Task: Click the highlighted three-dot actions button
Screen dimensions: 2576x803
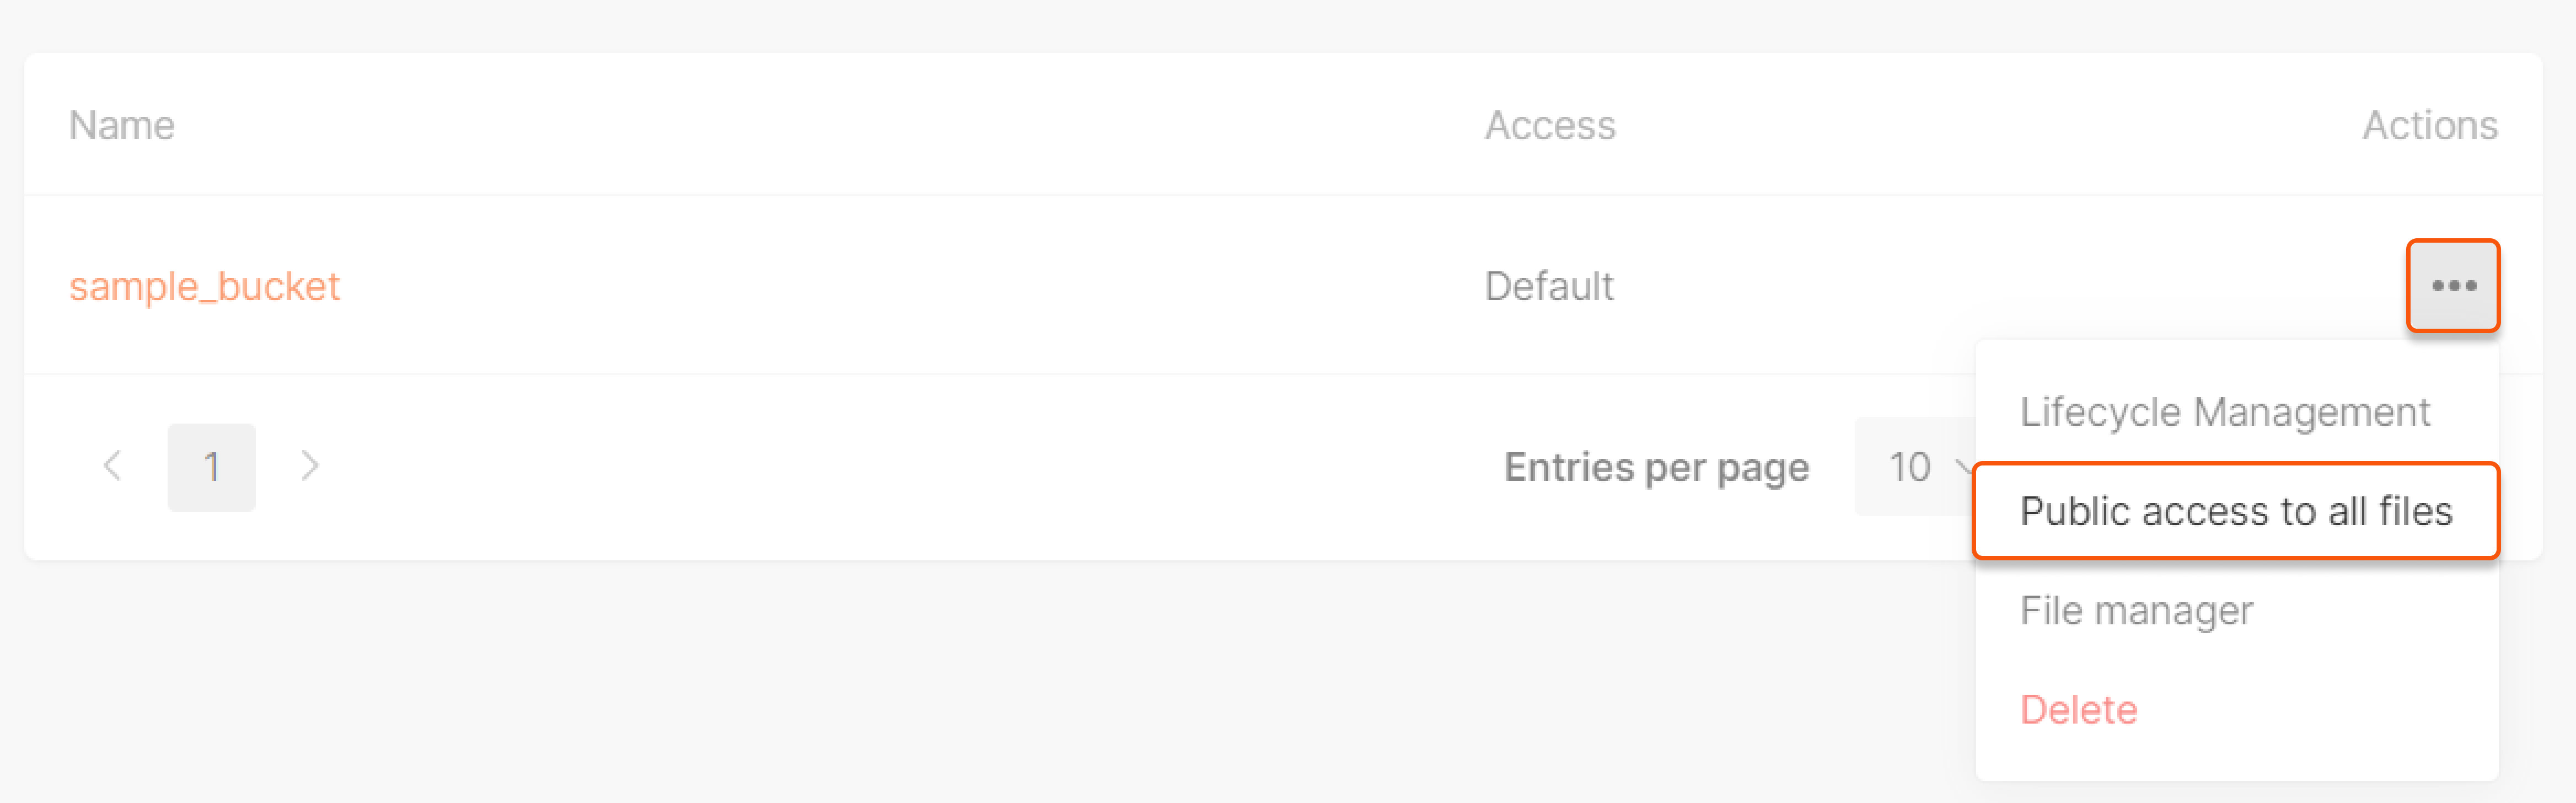Action: (2451, 286)
